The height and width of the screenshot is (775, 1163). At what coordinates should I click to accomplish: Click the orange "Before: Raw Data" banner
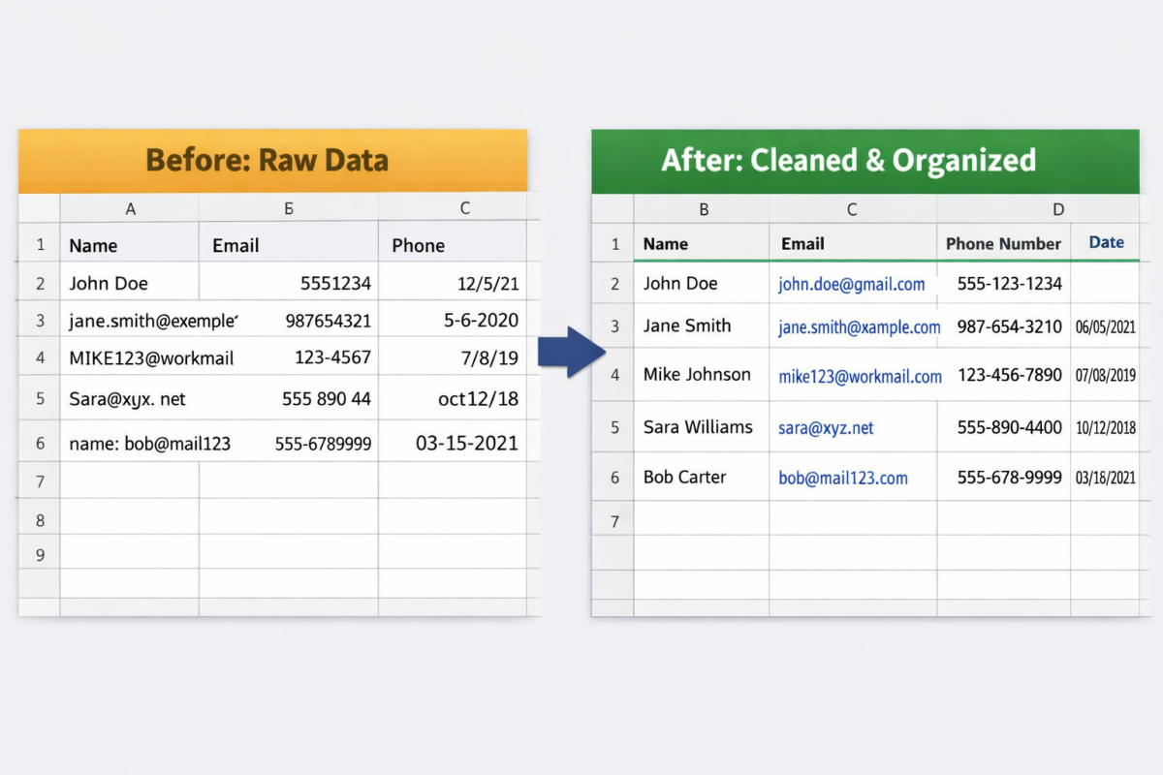[272, 161]
